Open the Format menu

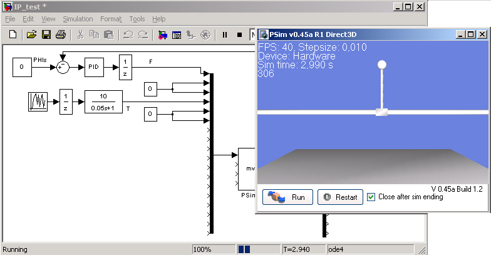111,19
